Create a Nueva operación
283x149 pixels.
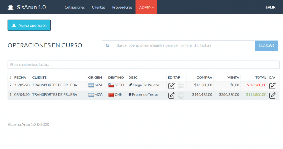[x=29, y=25]
